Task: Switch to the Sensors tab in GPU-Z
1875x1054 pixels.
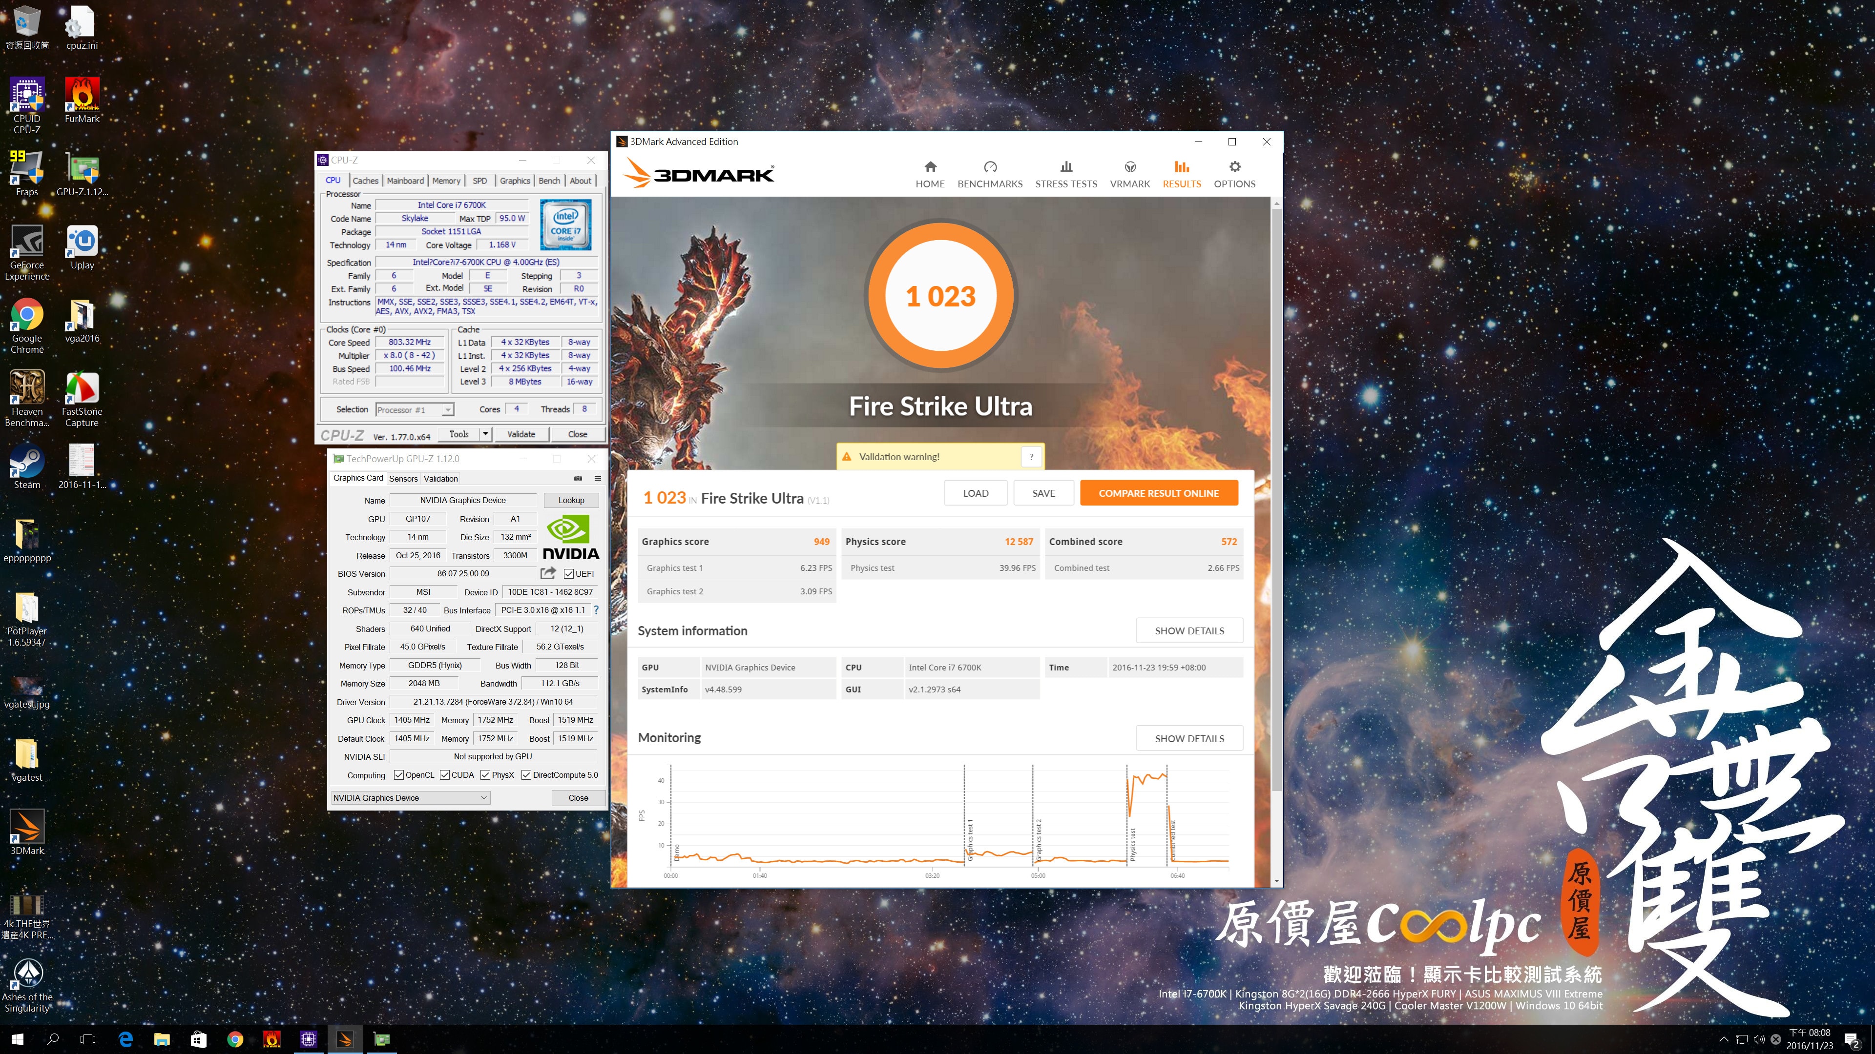Action: (403, 479)
